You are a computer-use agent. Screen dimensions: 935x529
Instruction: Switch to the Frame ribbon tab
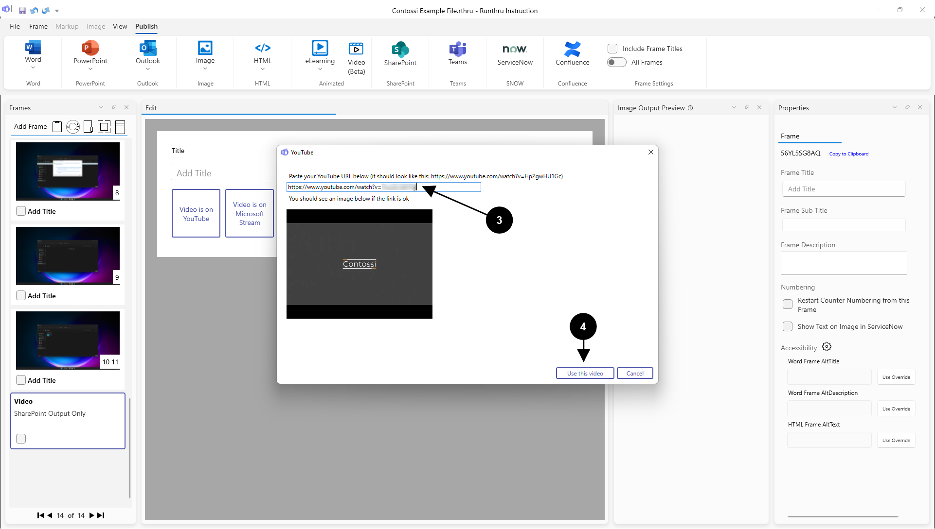tap(38, 26)
